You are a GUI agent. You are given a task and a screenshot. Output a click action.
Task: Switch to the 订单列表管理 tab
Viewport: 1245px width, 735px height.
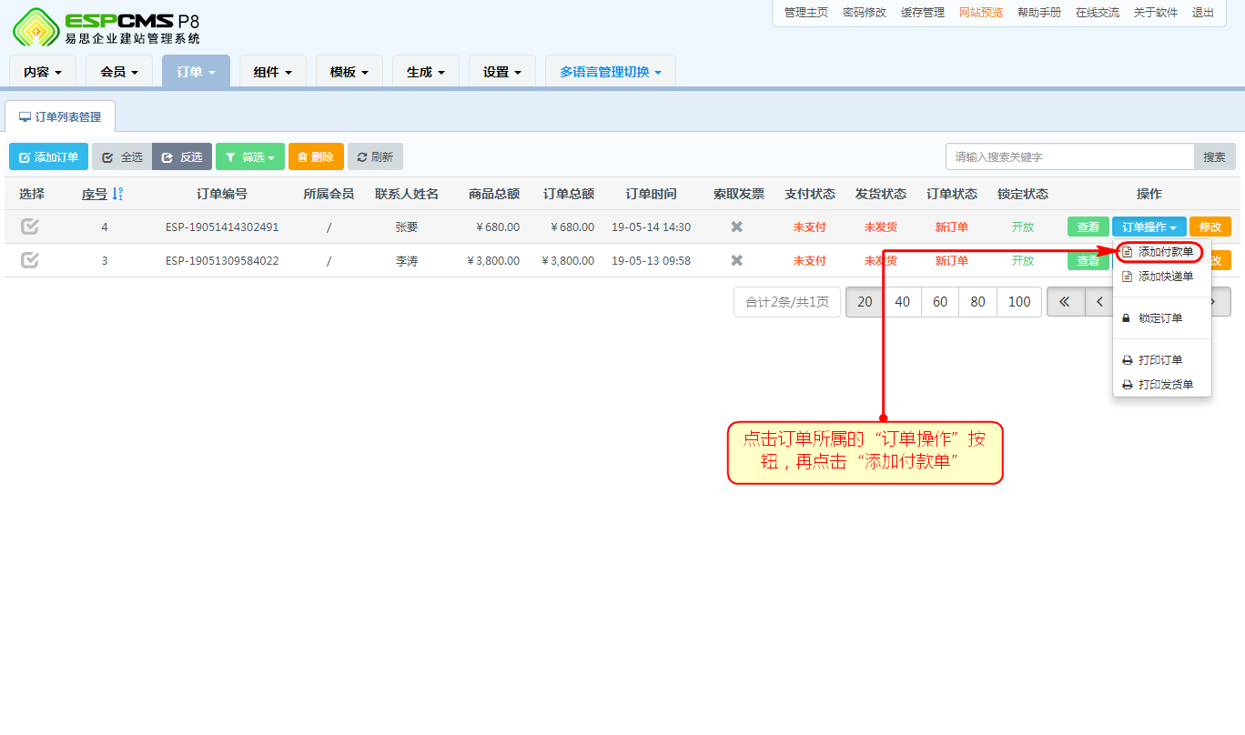point(60,116)
